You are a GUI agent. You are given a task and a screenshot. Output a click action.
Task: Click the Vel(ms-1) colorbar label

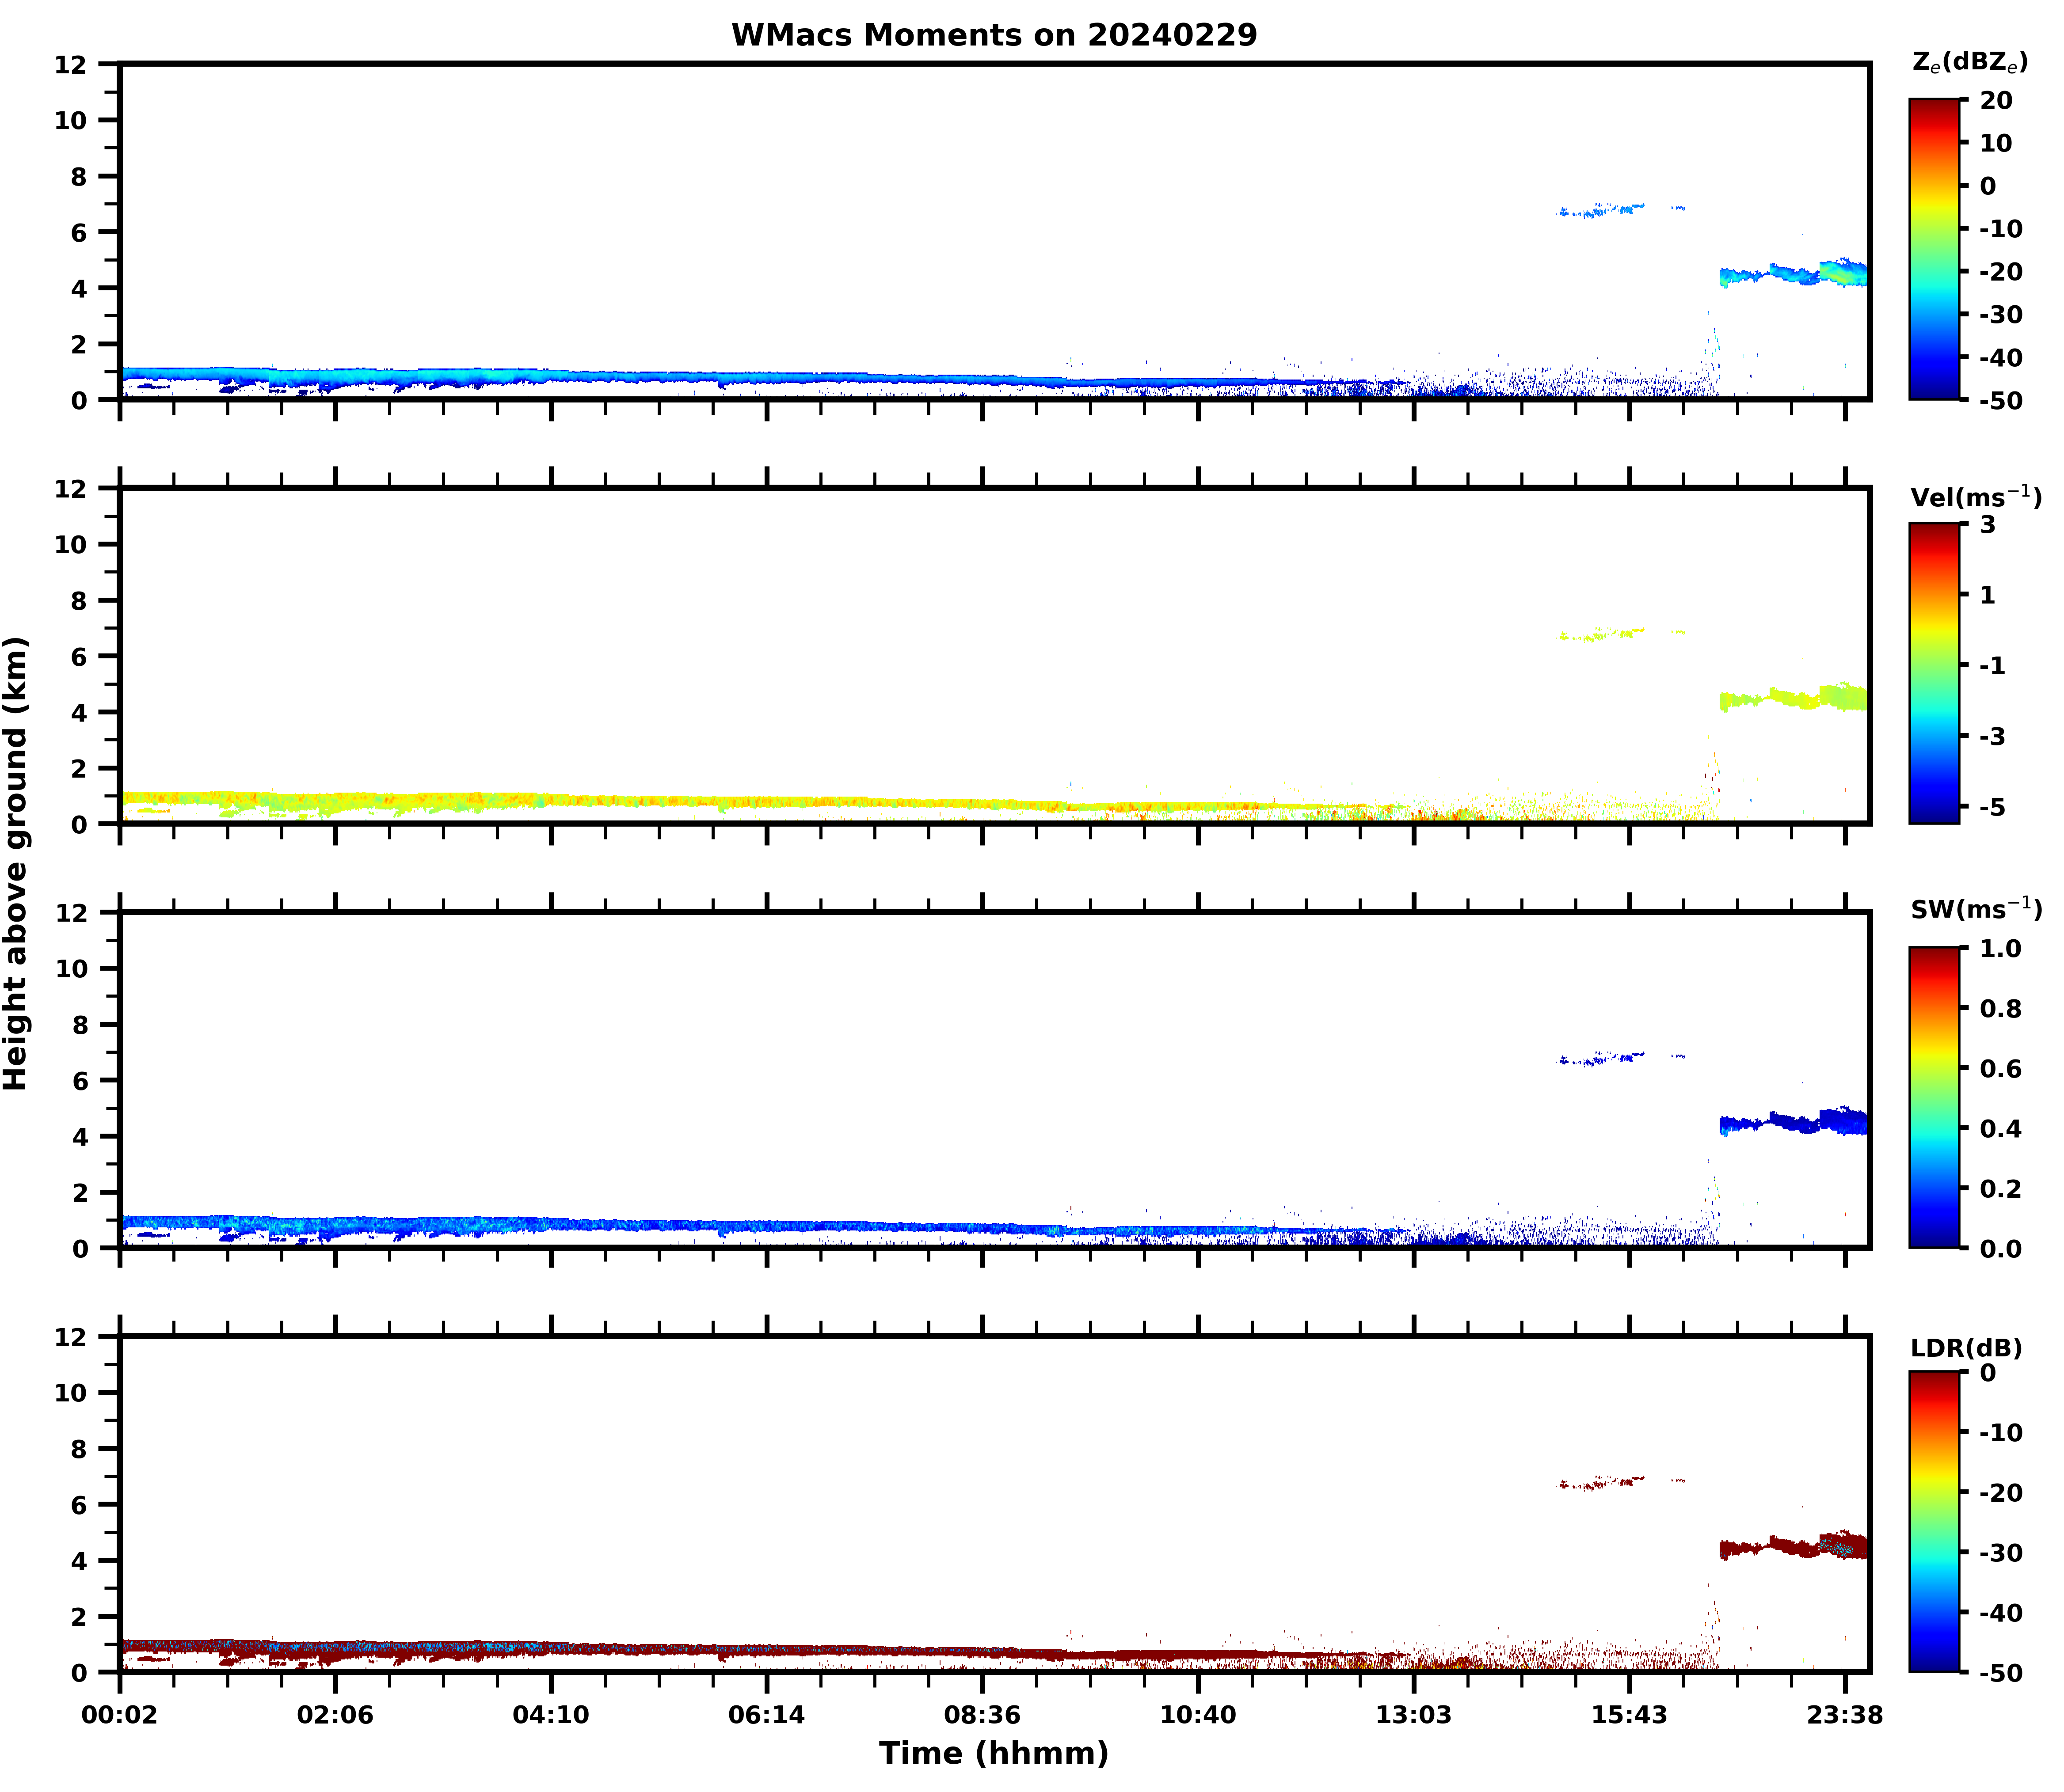(1975, 496)
